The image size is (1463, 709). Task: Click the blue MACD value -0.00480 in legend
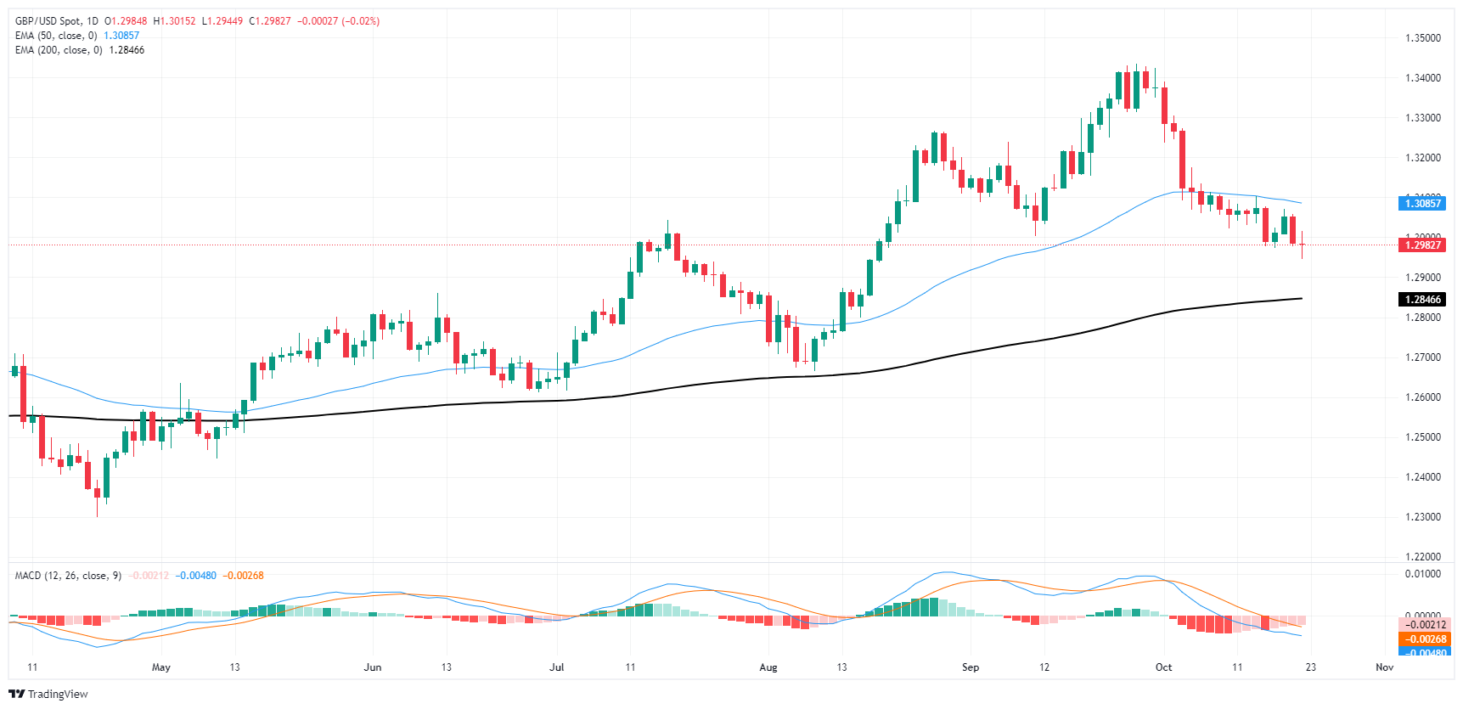tap(195, 576)
